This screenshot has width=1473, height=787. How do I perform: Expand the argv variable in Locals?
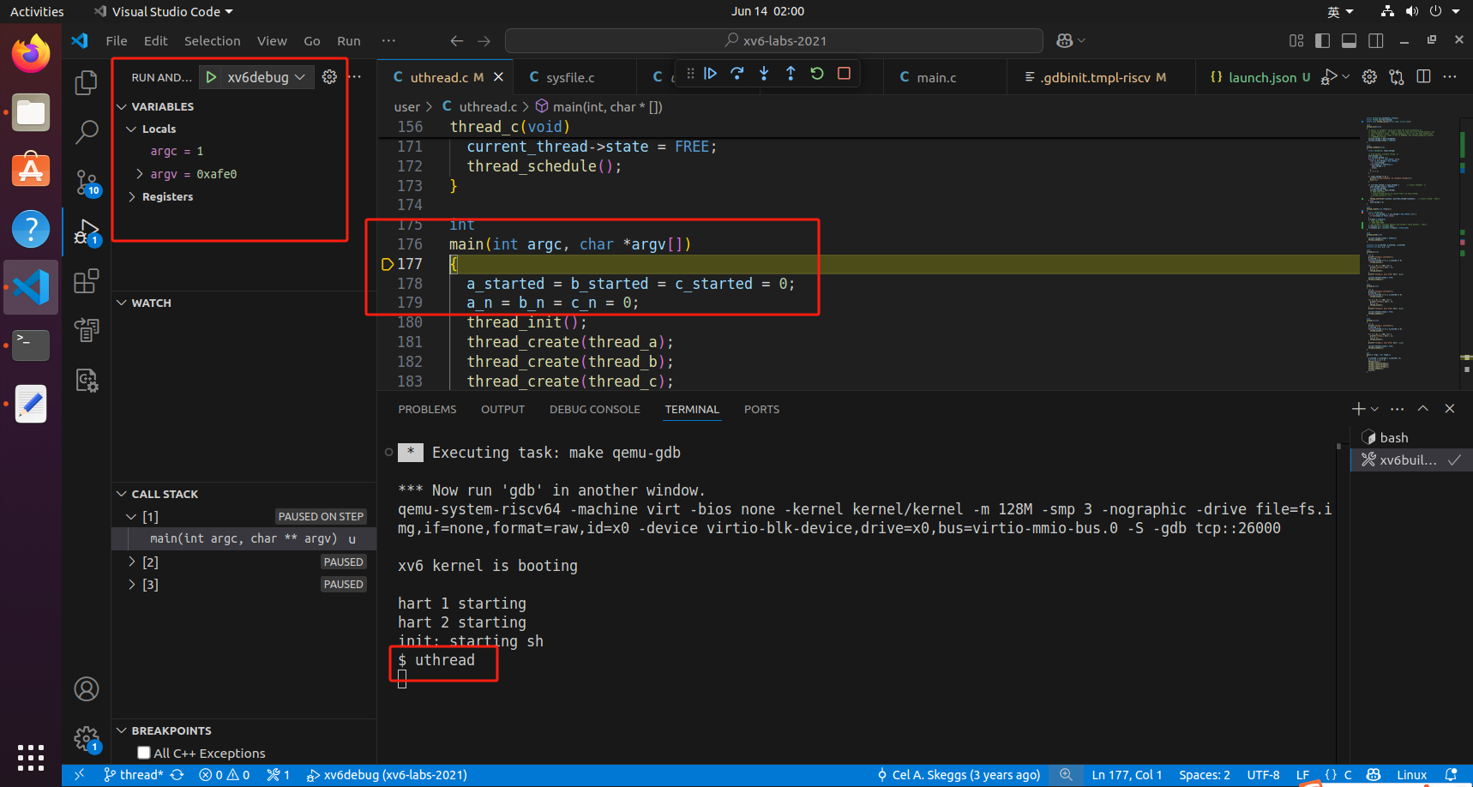pos(139,173)
